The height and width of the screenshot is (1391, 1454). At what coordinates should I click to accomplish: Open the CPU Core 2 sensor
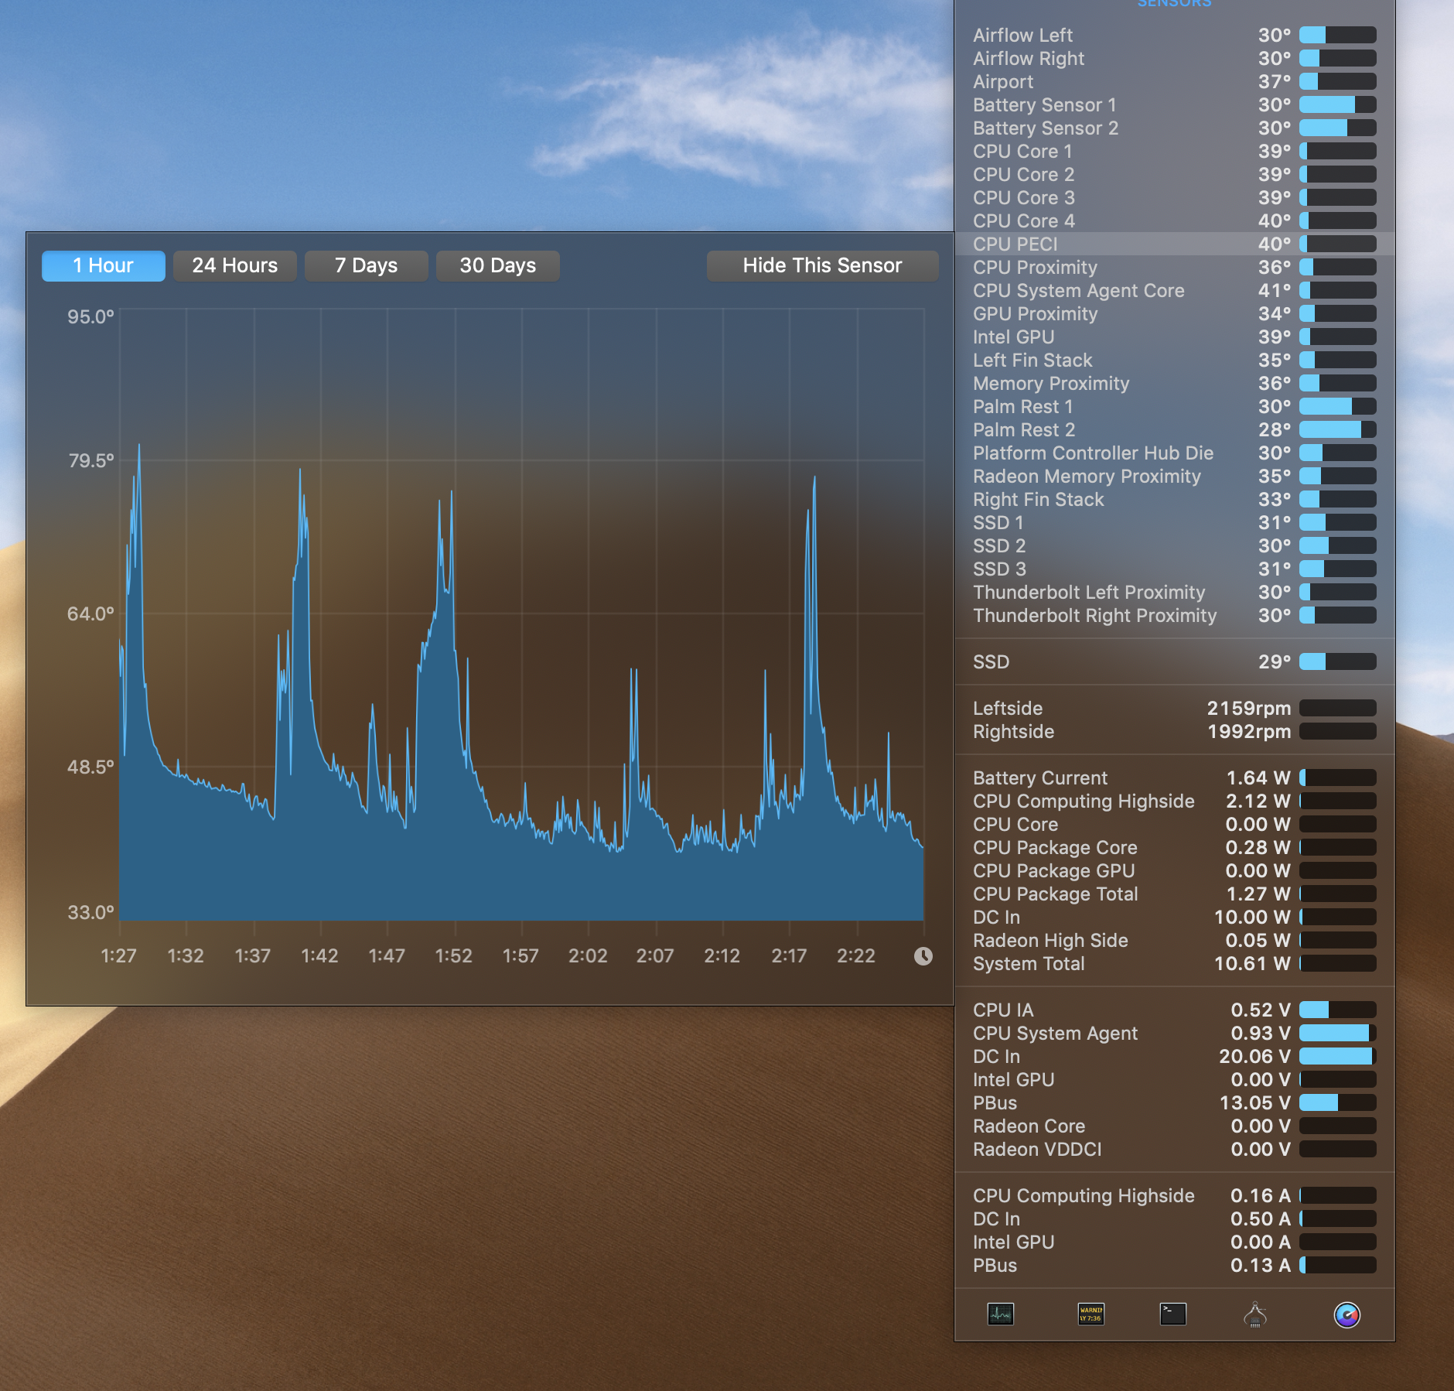(x=1175, y=174)
